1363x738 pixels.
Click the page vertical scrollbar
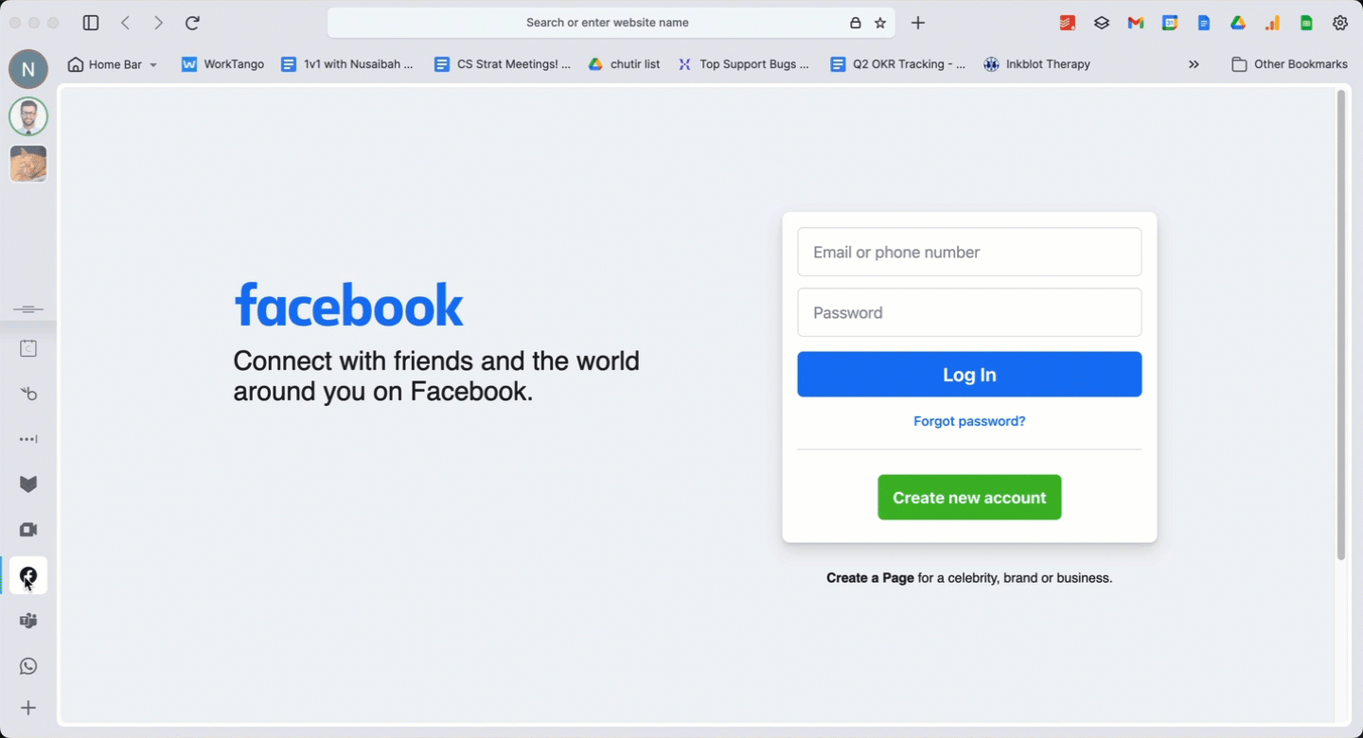1340,325
